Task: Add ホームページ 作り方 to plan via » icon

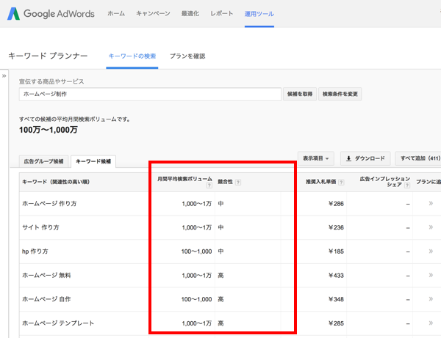Action: (431, 203)
